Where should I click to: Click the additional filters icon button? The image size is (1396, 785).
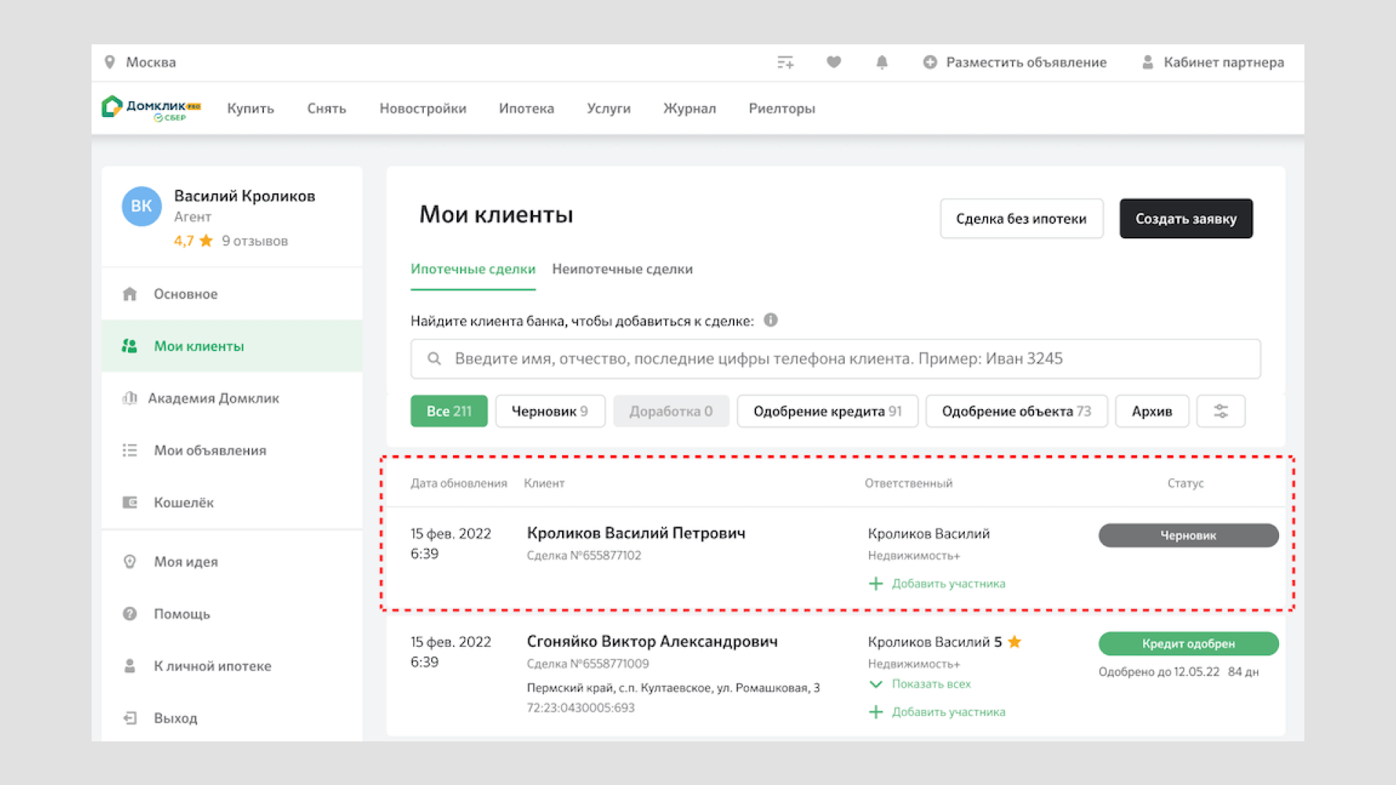1221,411
